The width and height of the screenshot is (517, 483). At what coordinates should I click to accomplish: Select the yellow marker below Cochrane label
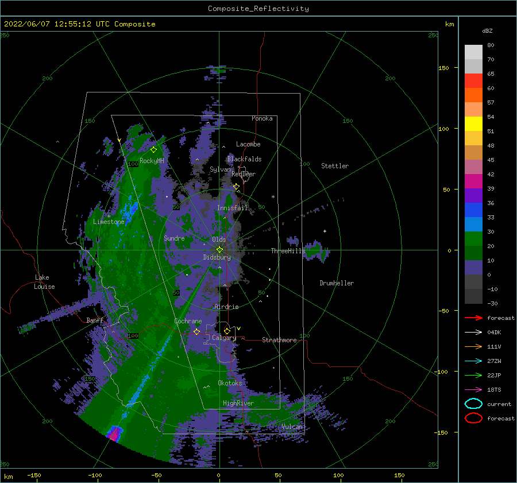[197, 331]
